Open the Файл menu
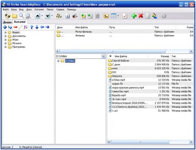The height and width of the screenshot is (150, 196). [6, 9]
